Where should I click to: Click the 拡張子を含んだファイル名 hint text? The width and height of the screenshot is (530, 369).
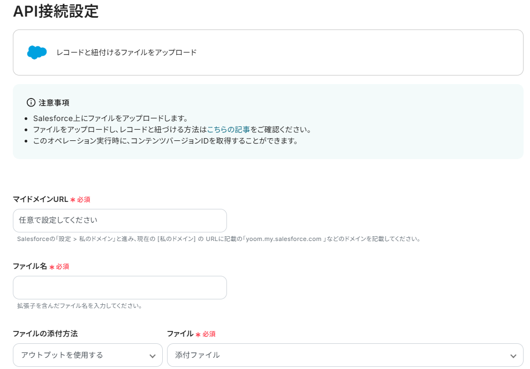[79, 306]
